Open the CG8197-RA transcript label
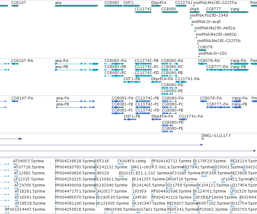The height and width of the screenshot is (214, 257). tap(22, 61)
